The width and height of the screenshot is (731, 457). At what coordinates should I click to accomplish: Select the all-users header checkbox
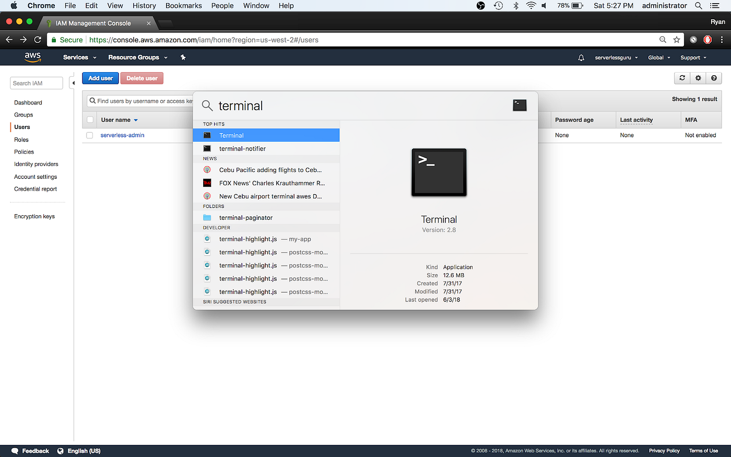click(90, 120)
